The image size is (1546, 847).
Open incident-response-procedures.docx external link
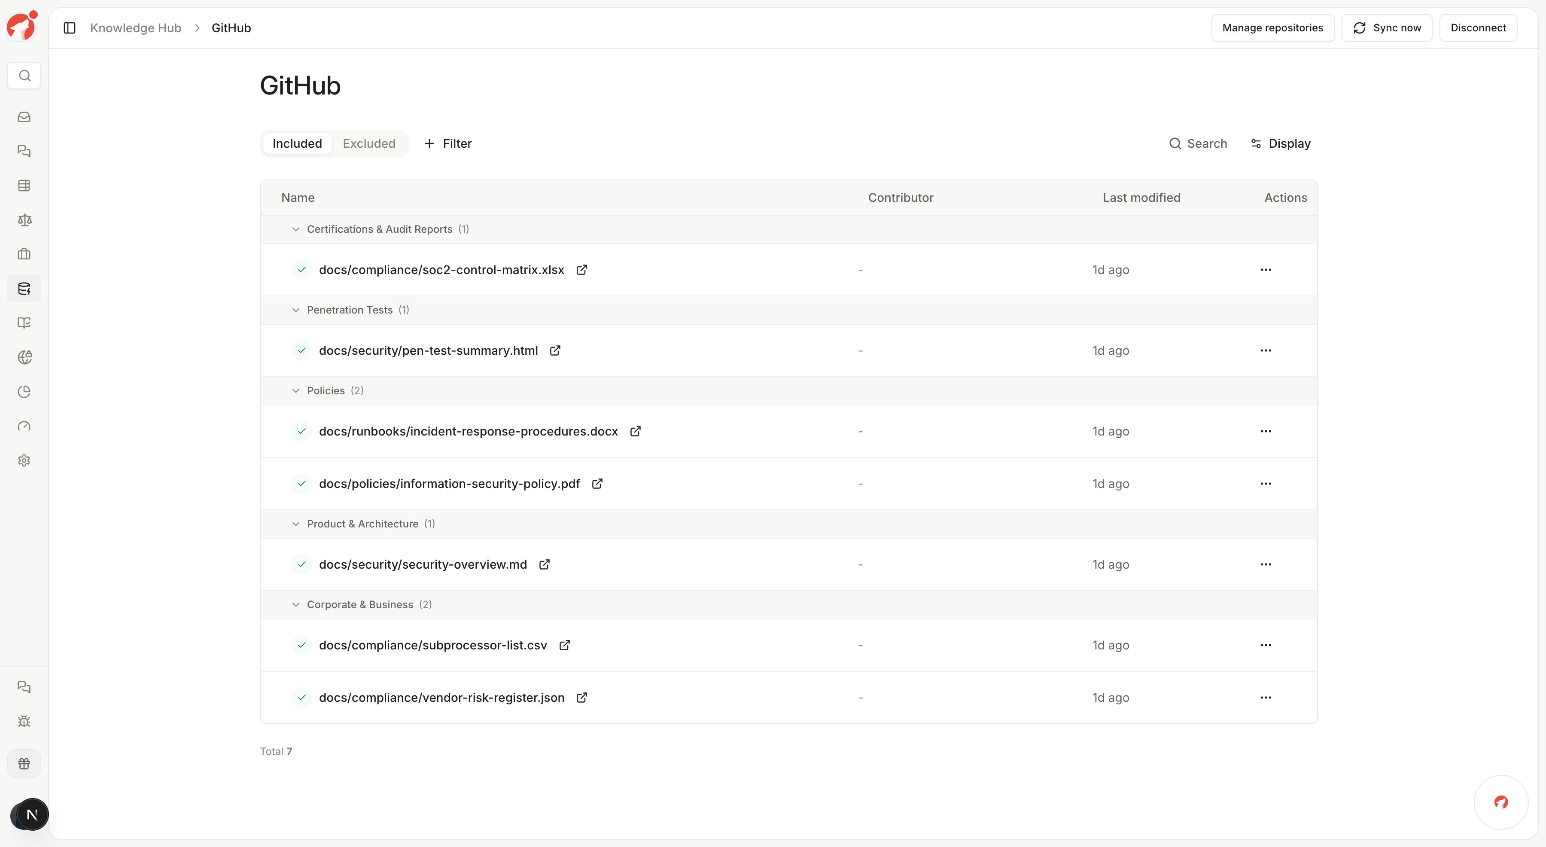(x=635, y=431)
